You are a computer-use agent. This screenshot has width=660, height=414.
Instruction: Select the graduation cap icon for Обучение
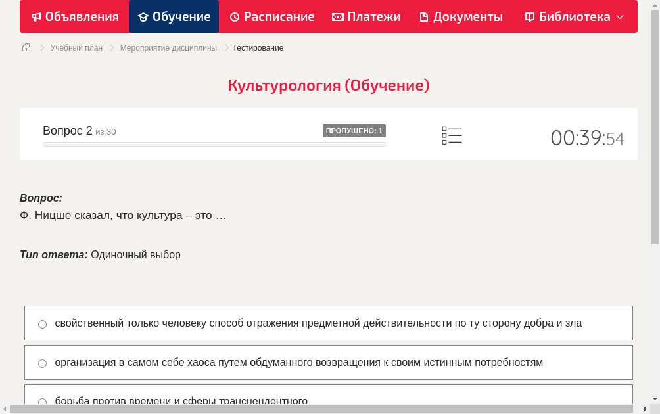(x=143, y=16)
